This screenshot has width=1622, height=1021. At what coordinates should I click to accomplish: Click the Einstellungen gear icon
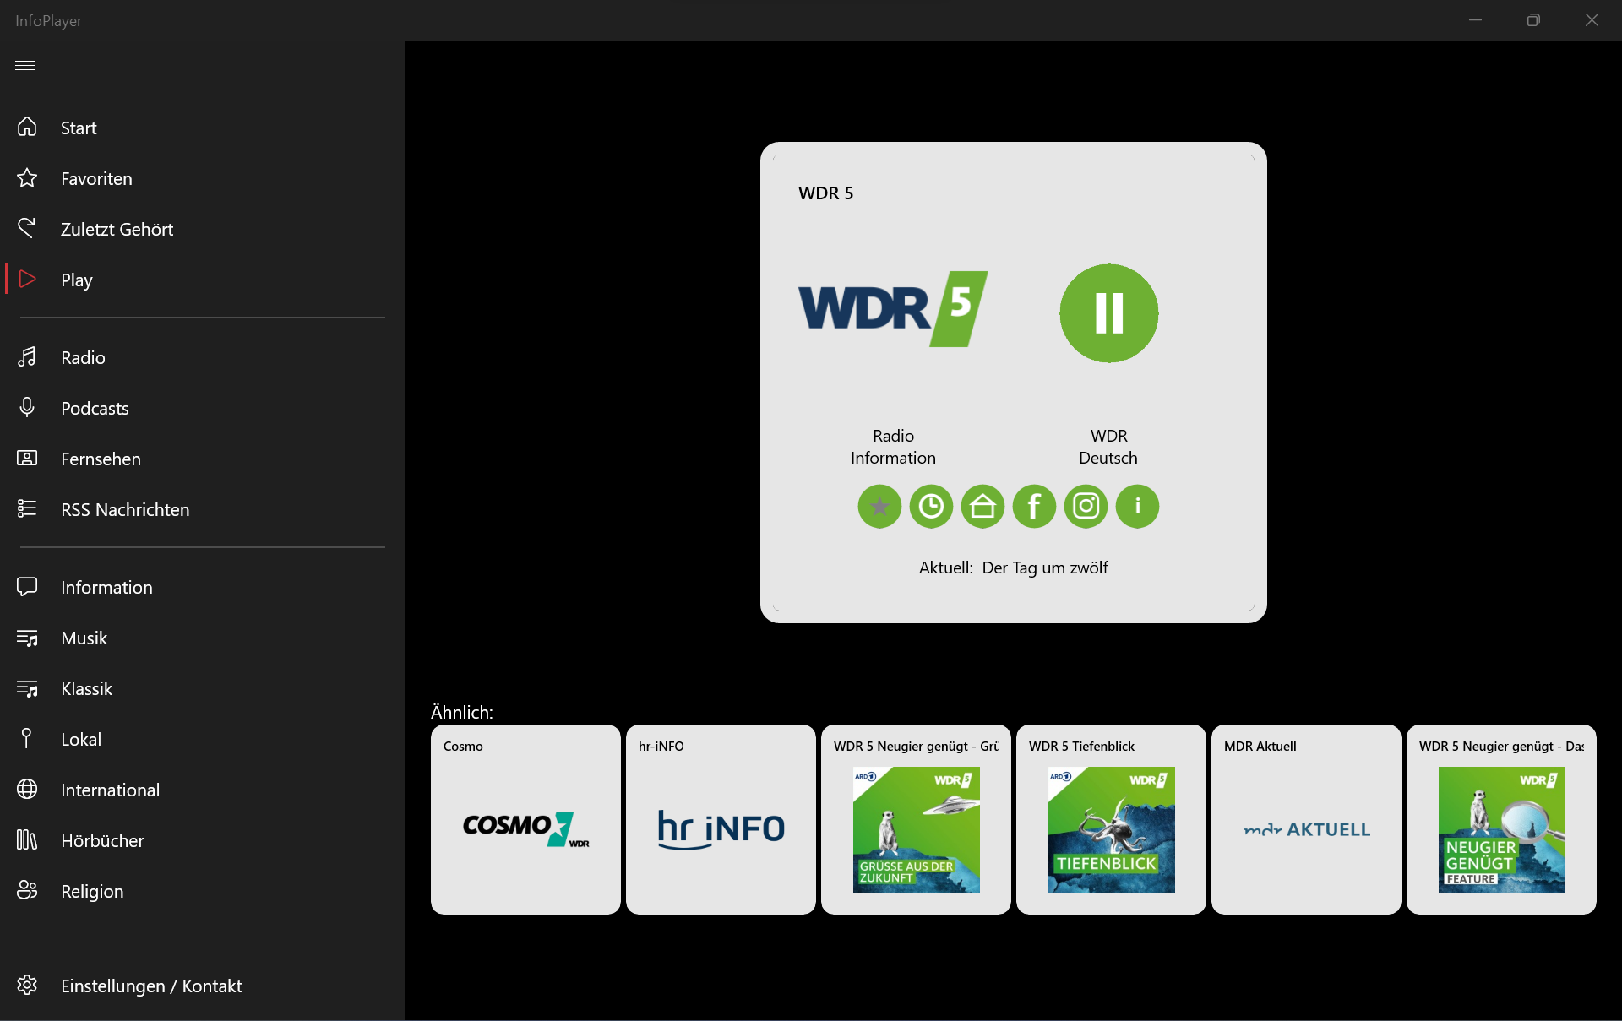(x=27, y=985)
